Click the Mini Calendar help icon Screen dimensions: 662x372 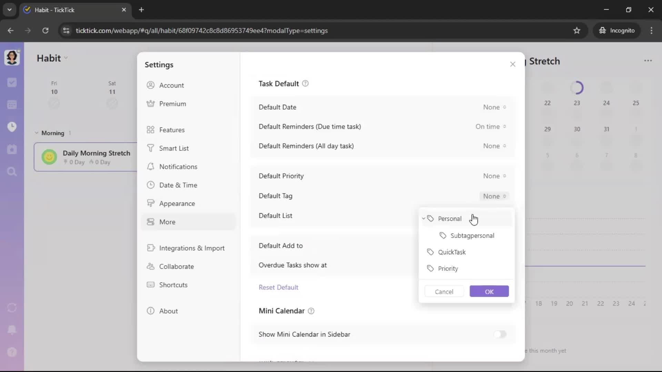[x=311, y=311]
